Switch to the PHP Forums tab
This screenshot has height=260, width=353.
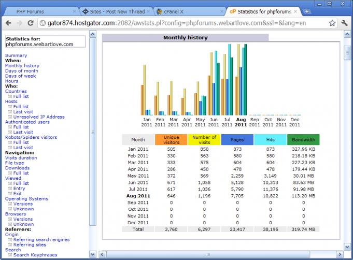pyautogui.click(x=41, y=11)
